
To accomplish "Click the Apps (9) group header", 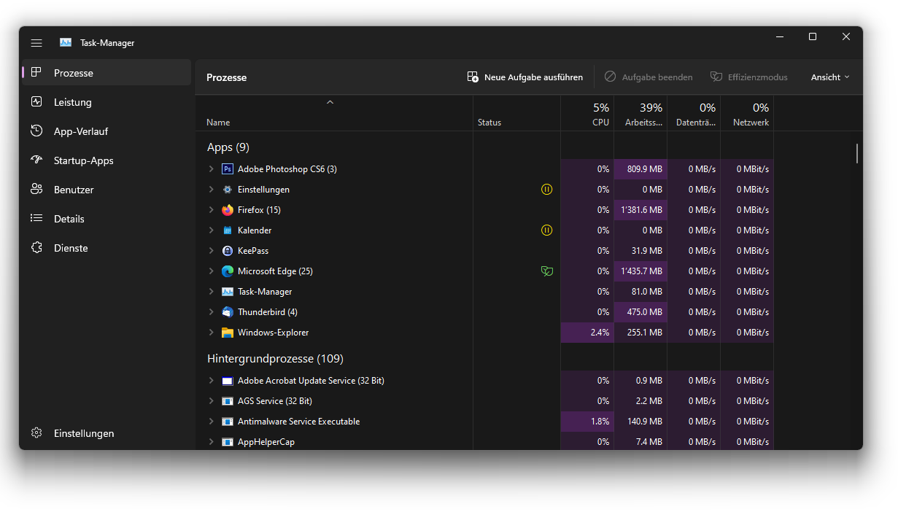I will tap(228, 147).
